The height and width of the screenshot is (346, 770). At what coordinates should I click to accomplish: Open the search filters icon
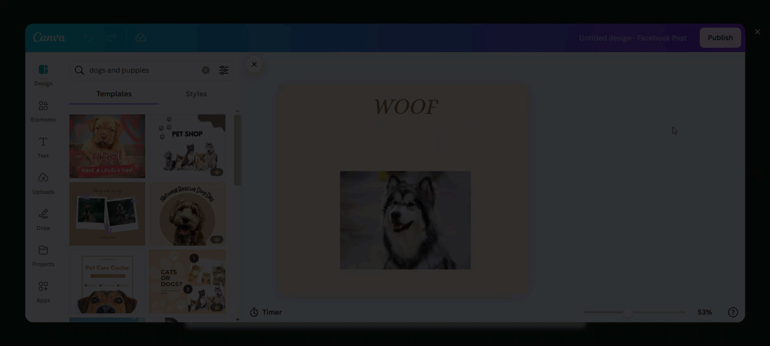[224, 70]
